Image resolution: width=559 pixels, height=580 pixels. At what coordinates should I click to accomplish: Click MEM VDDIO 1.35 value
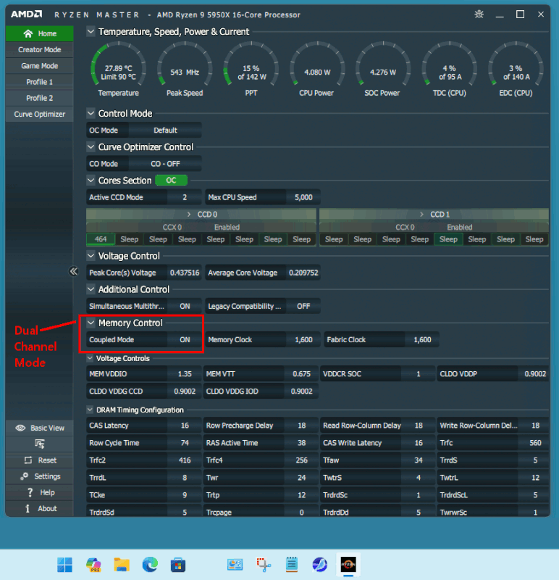click(185, 374)
